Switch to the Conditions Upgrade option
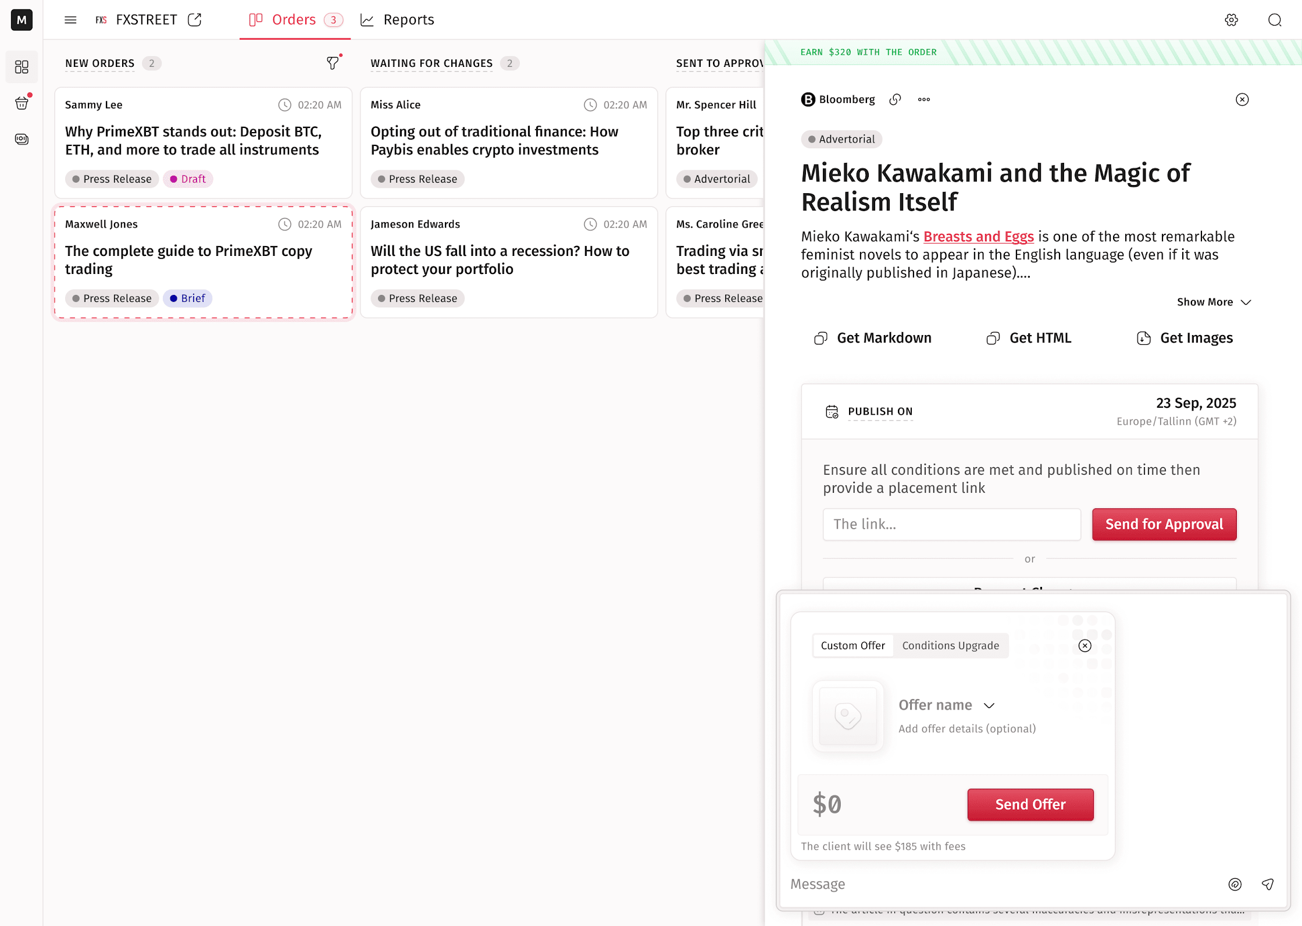 click(x=950, y=646)
